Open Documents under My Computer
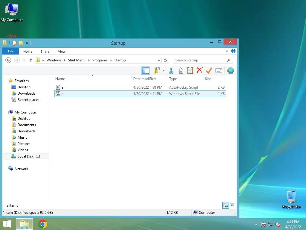 point(24,125)
